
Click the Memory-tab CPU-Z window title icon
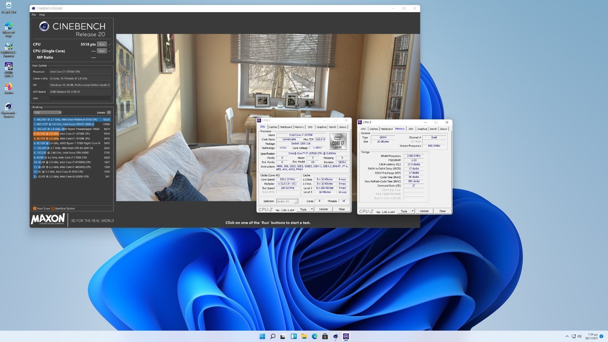click(x=360, y=122)
